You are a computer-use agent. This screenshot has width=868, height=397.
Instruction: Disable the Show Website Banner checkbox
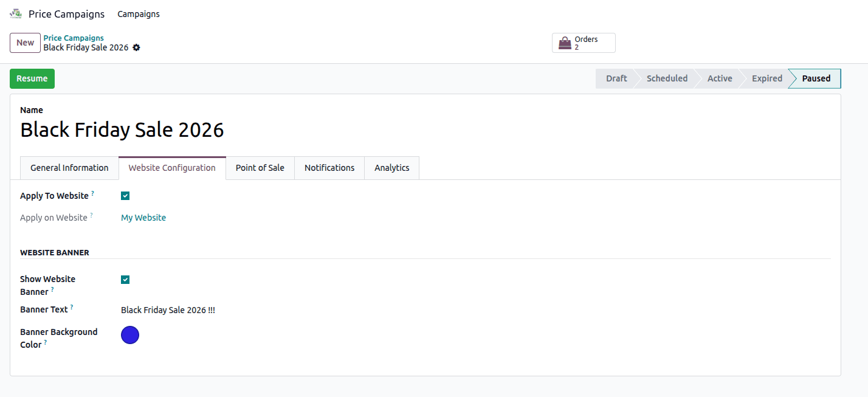pyautogui.click(x=125, y=280)
